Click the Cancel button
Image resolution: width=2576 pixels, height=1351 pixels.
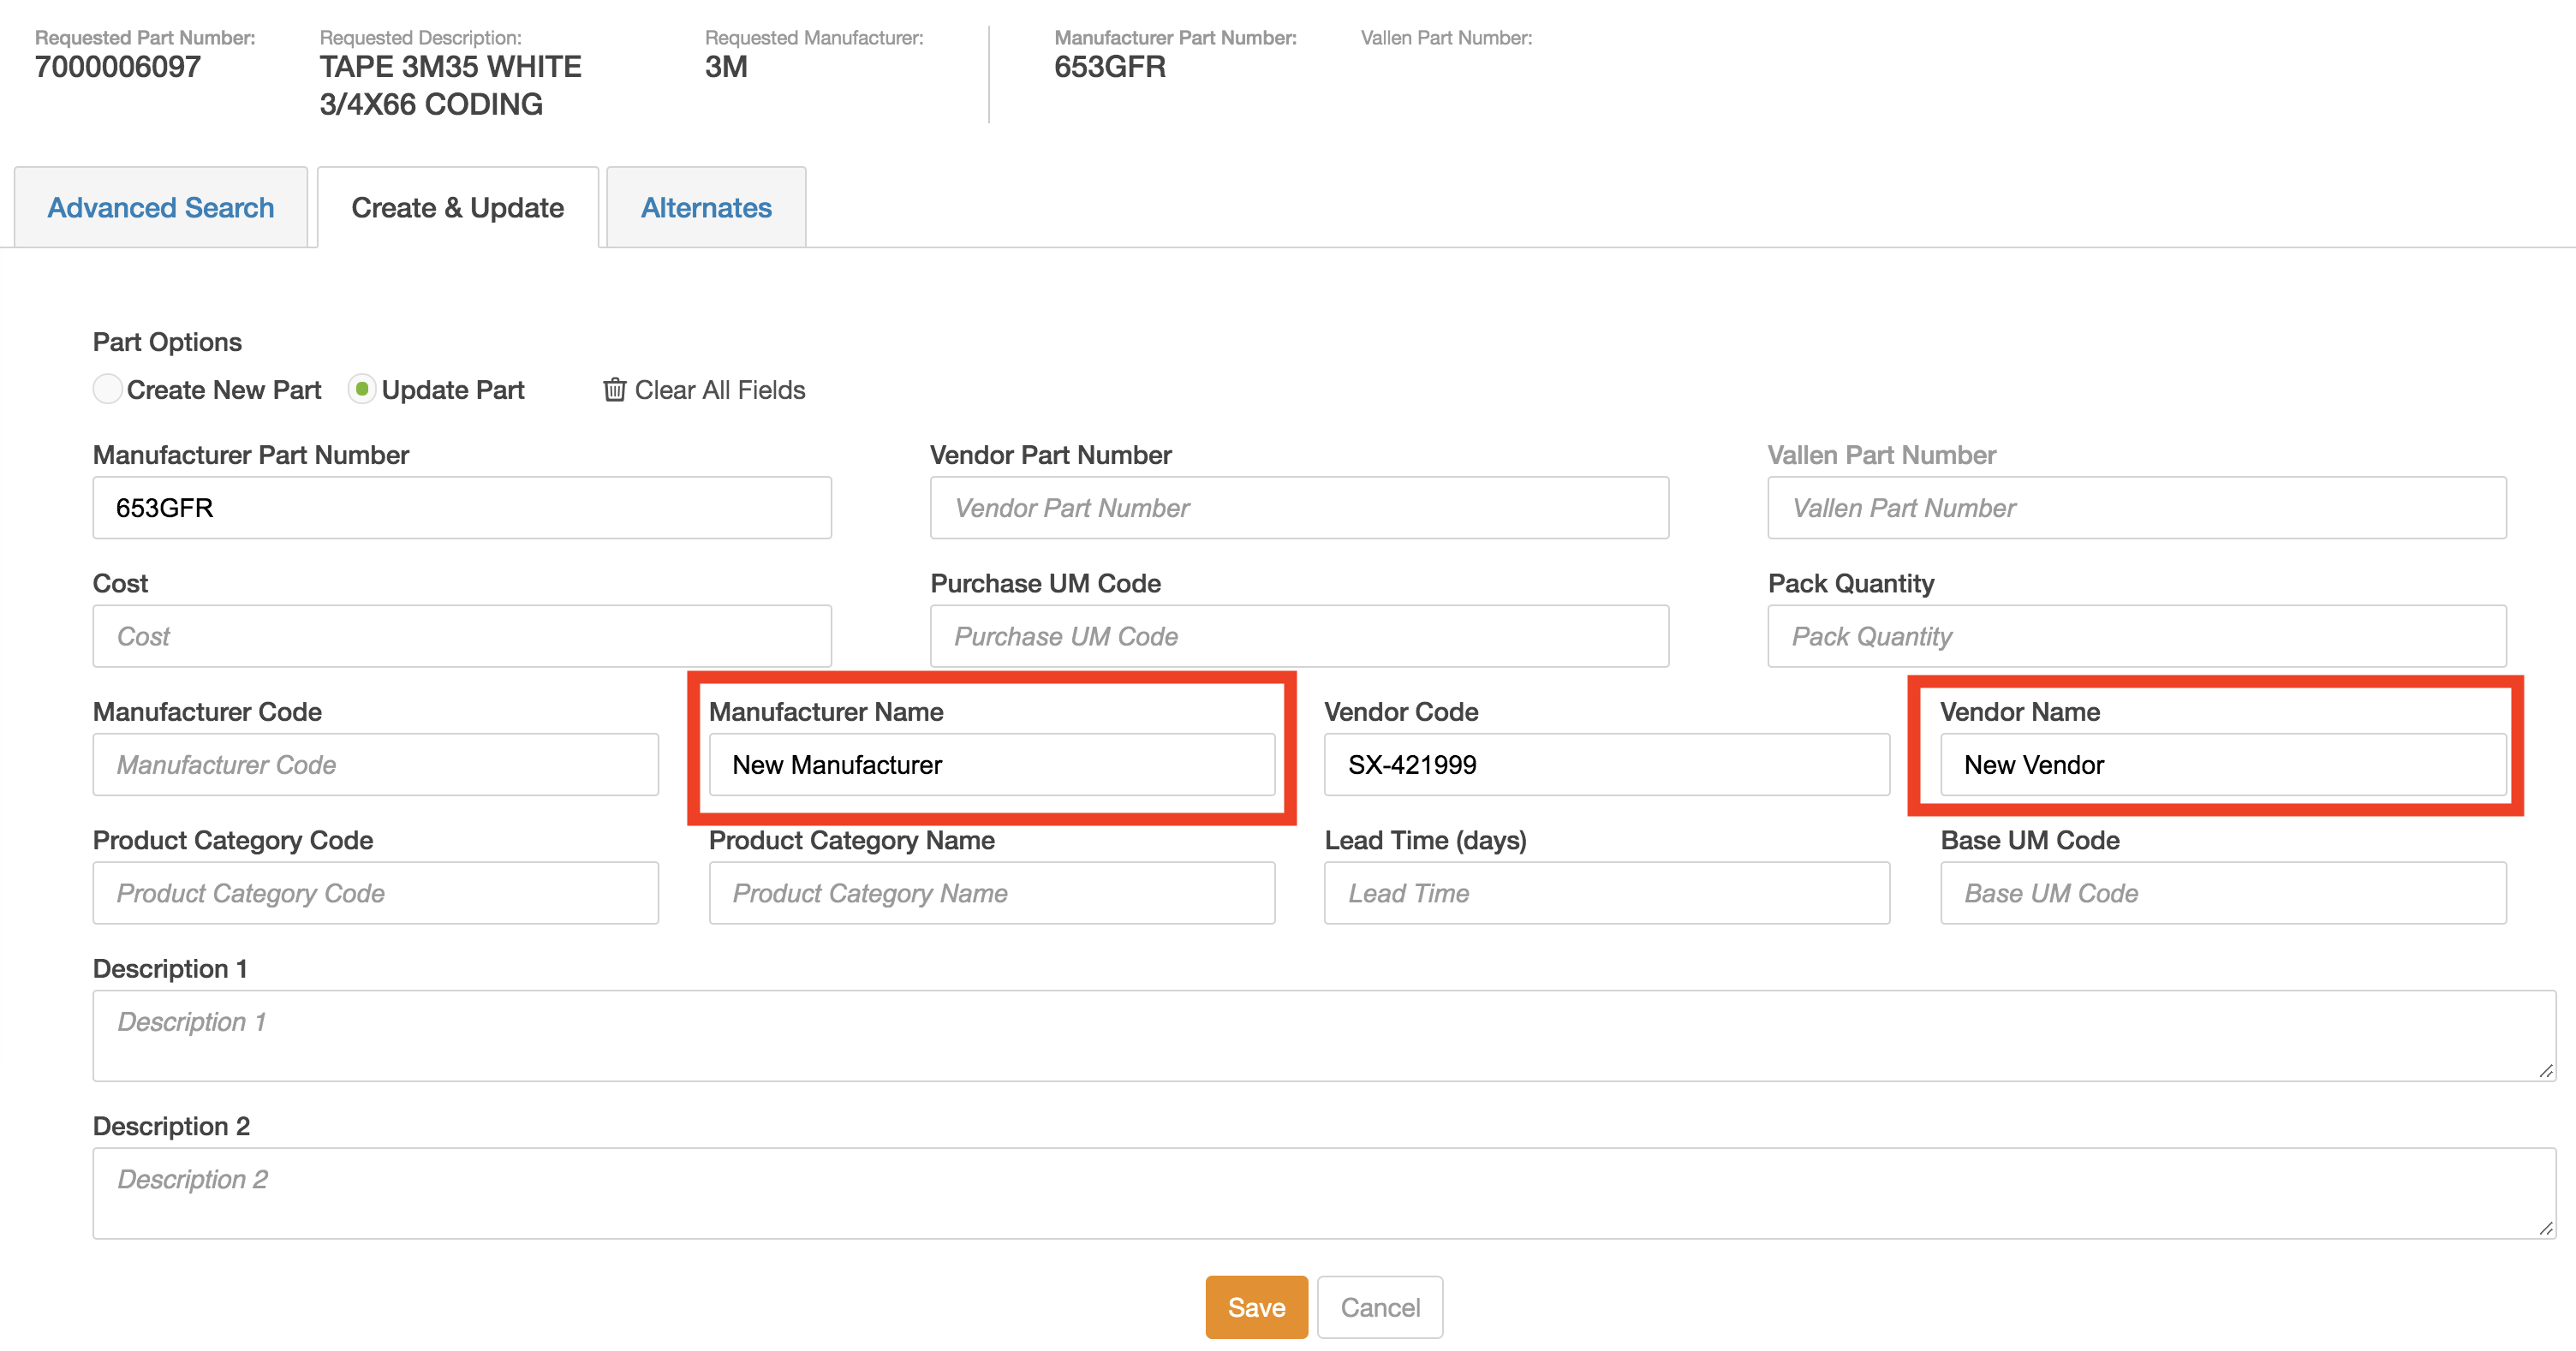1379,1307
